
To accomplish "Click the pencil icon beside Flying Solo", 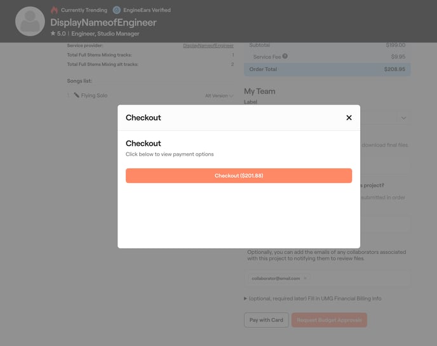I will click(76, 95).
